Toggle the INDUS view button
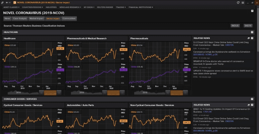This screenshot has width=259, height=134. tap(235, 25)
